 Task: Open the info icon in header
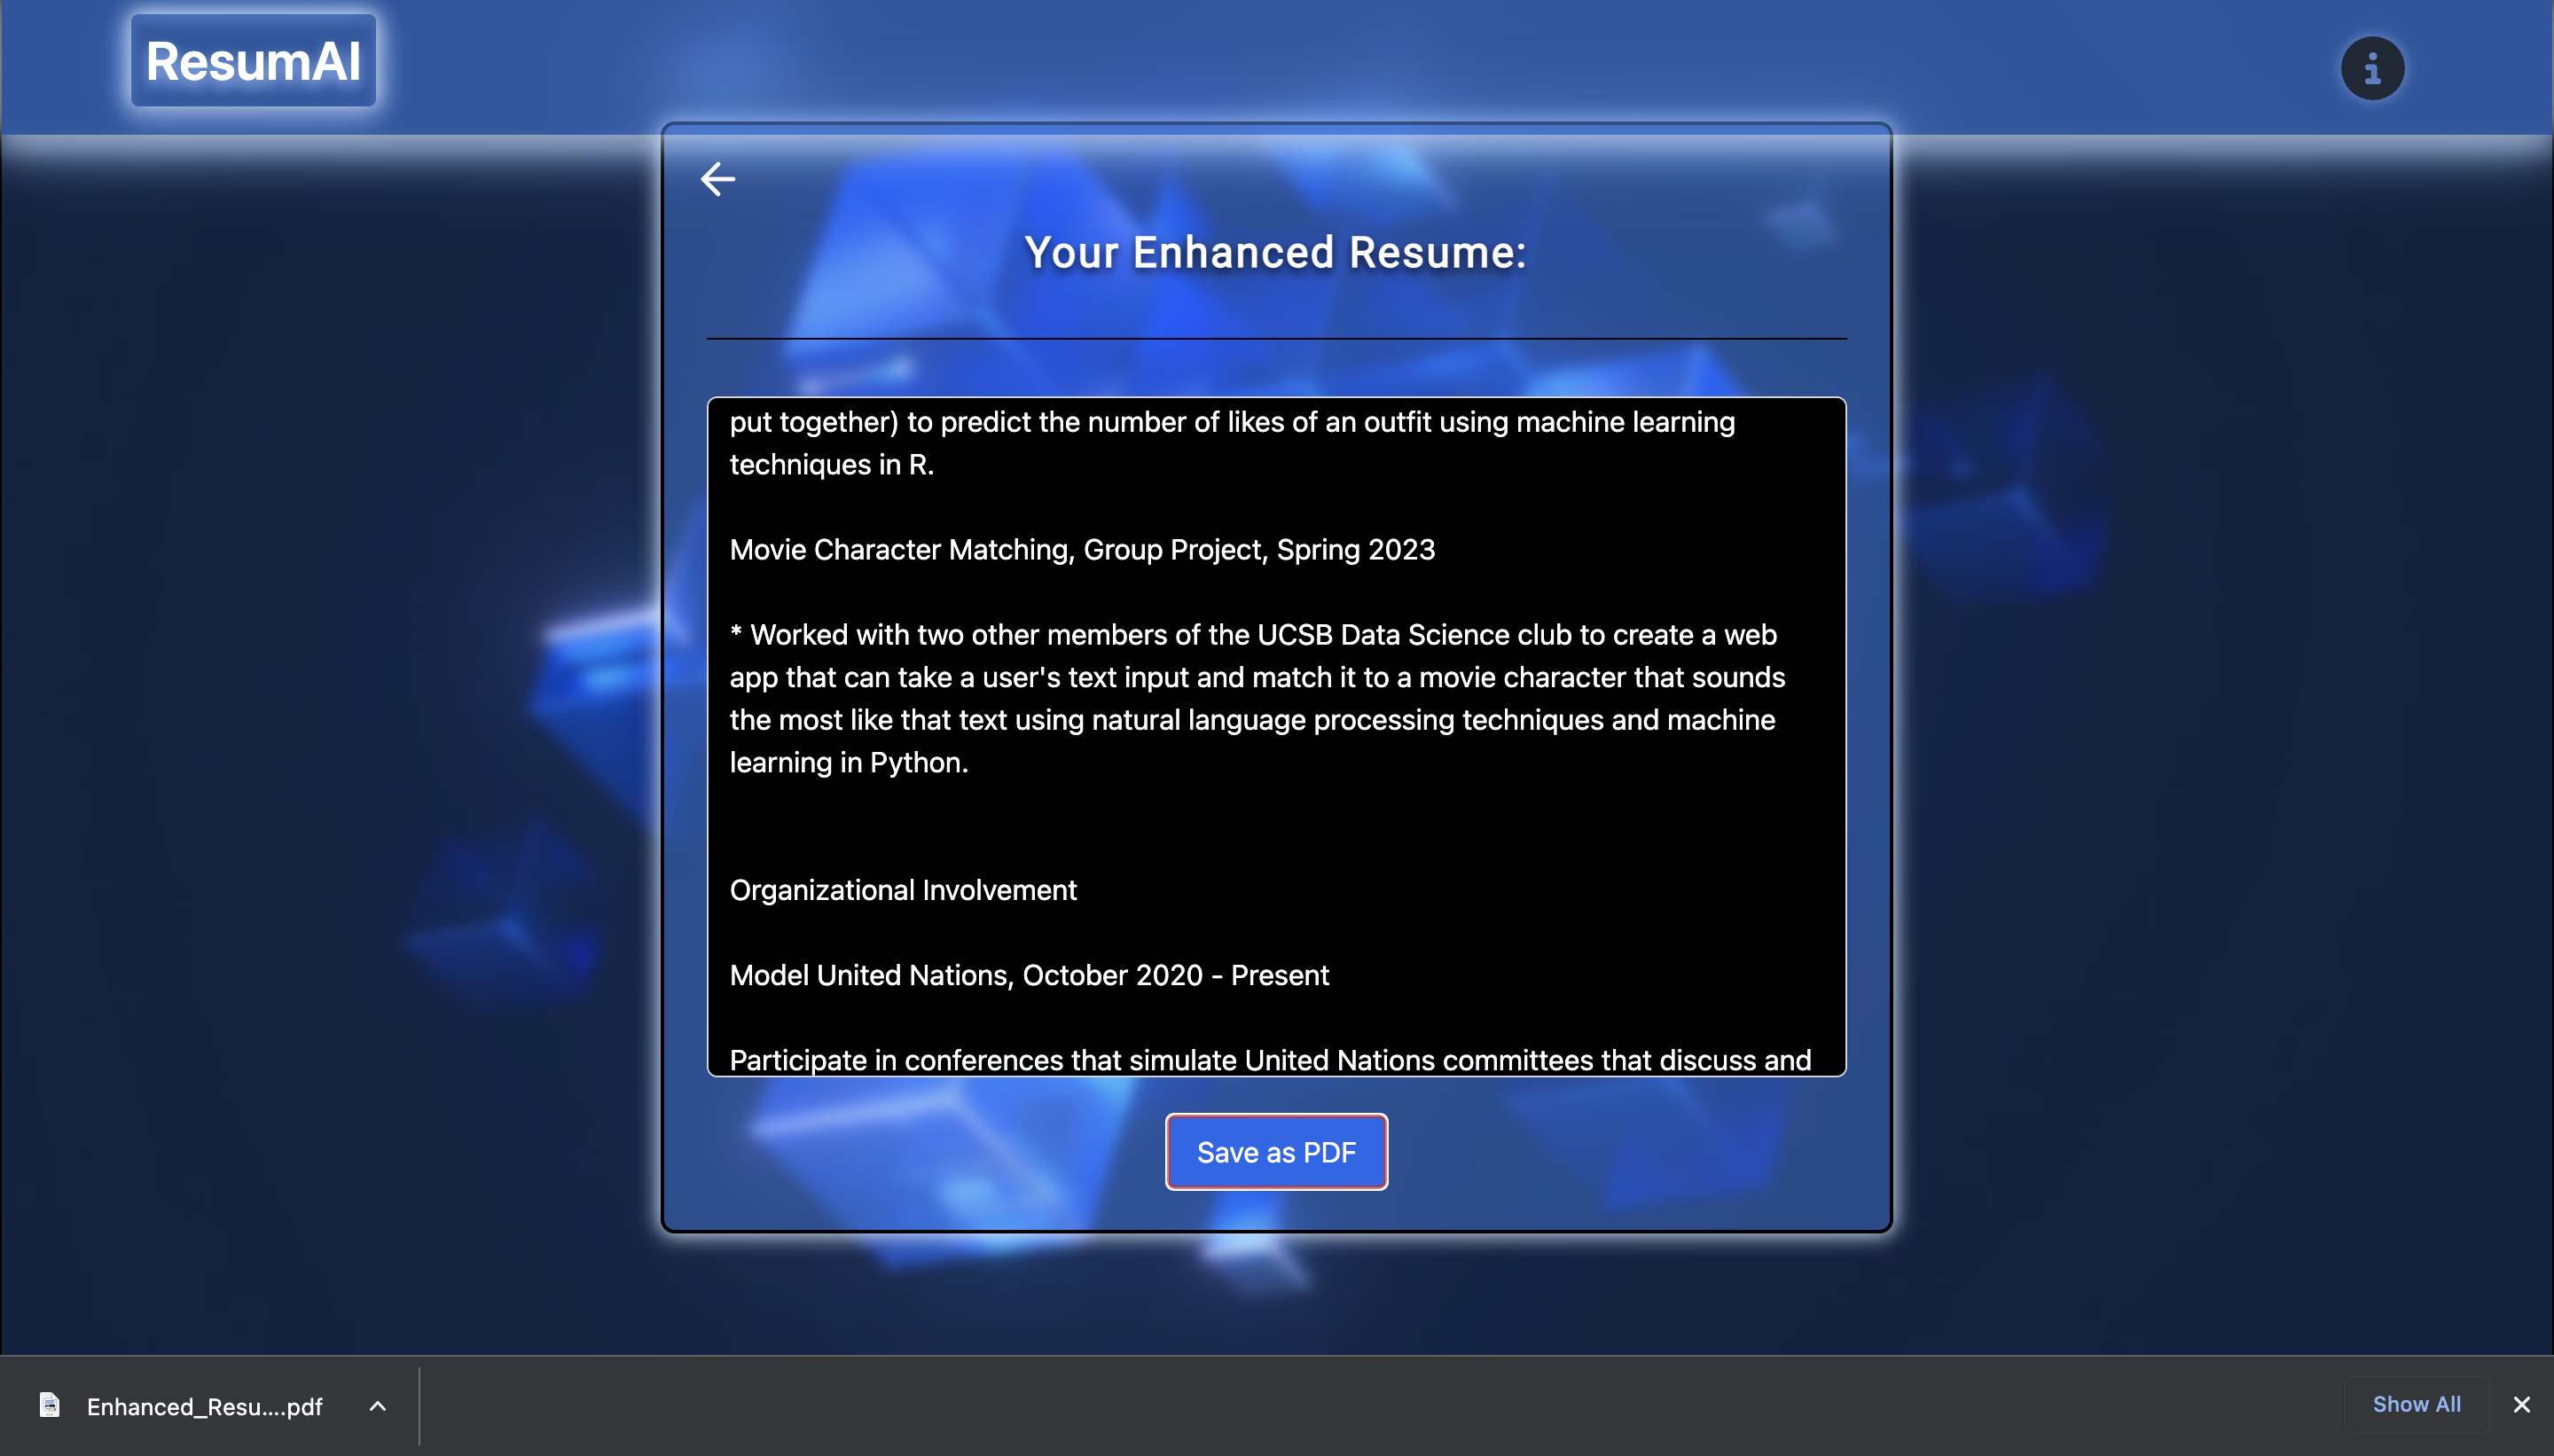point(2372,69)
